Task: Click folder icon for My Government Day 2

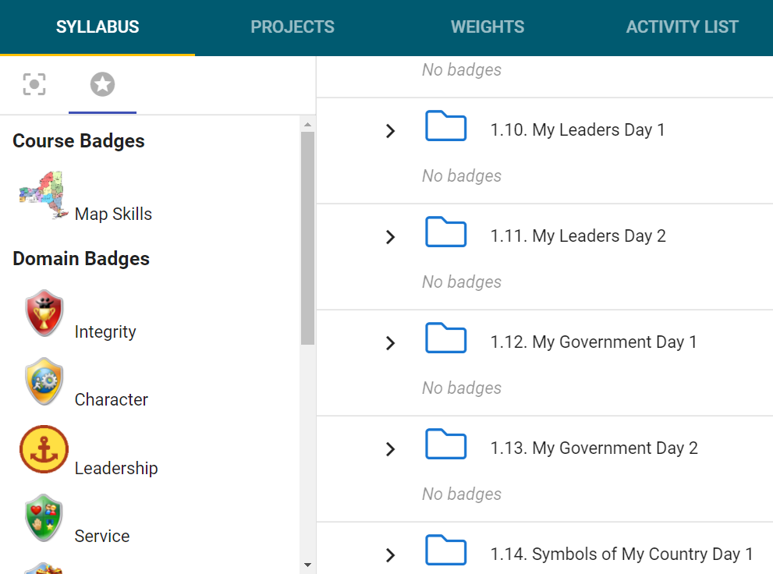Action: [x=445, y=445]
